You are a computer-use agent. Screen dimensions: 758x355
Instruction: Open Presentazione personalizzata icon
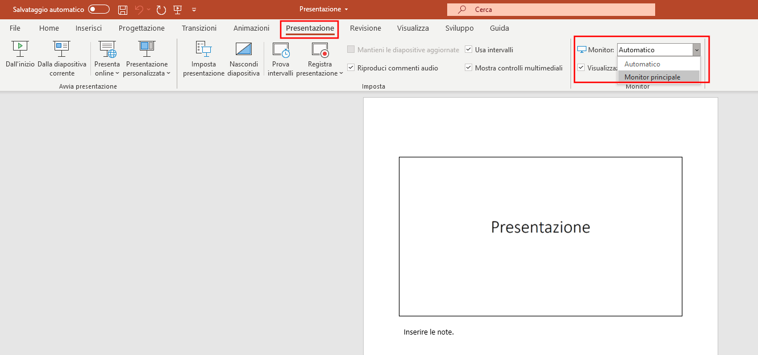[147, 49]
